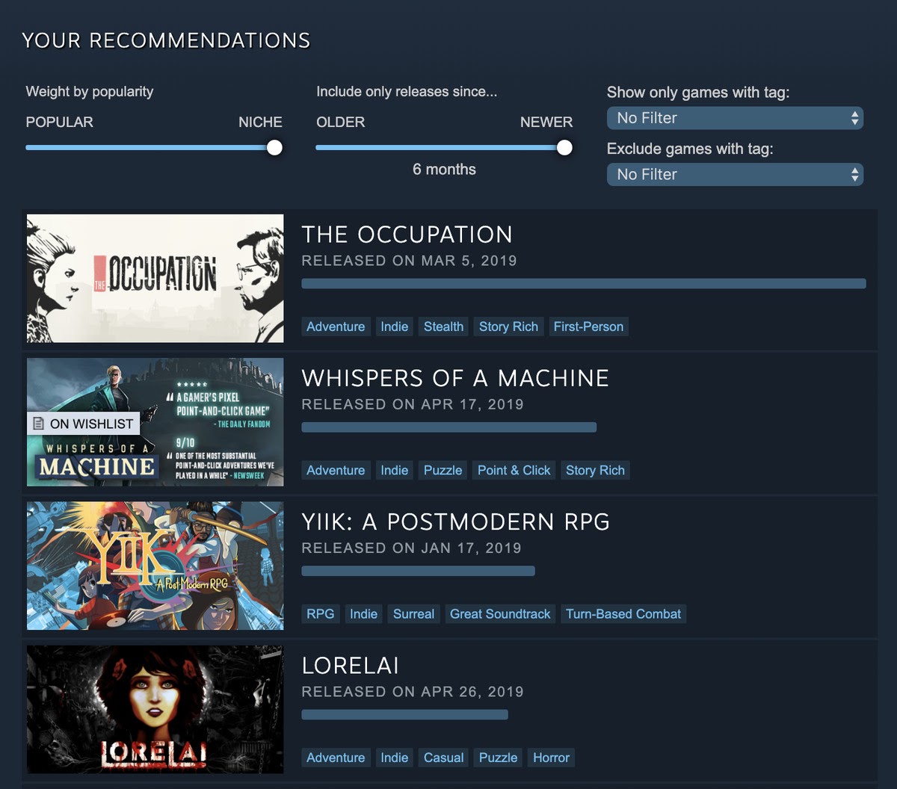Screen dimensions: 897x789
Task: Click the OLDER slider label
Action: pos(341,122)
